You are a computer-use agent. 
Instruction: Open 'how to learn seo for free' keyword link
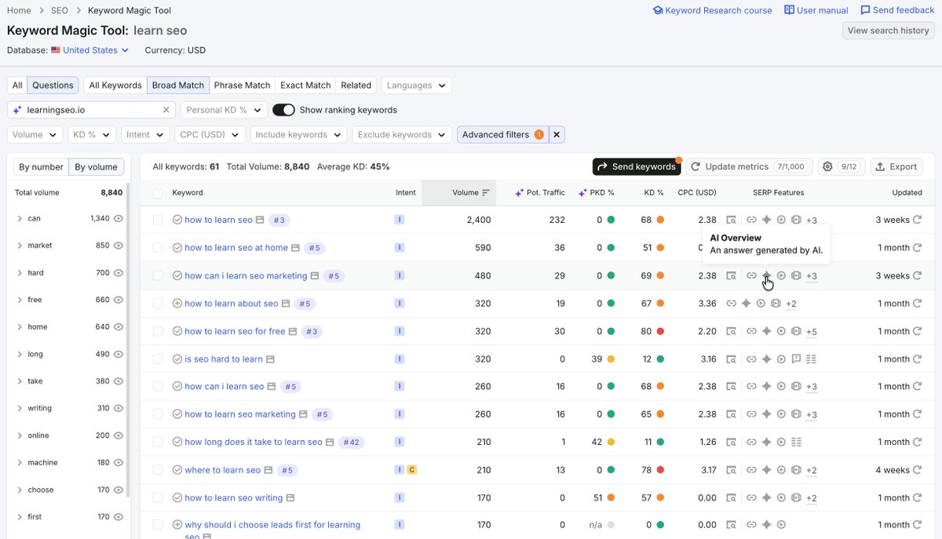pyautogui.click(x=235, y=332)
